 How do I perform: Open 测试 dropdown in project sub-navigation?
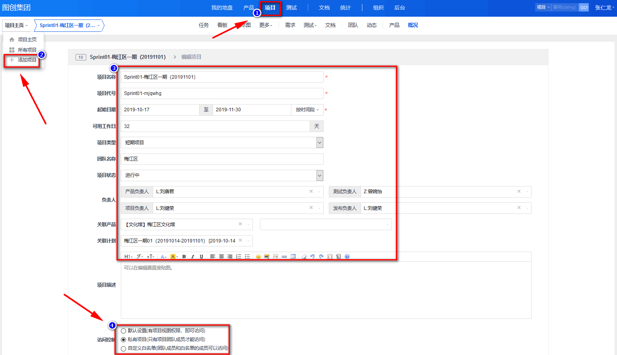310,25
